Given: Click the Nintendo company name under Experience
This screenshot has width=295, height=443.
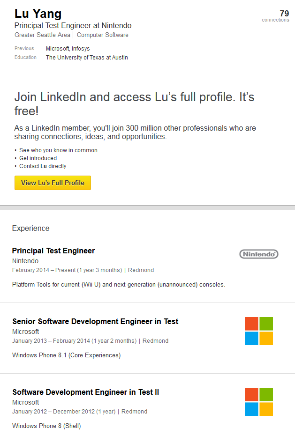Looking at the screenshot, I should [x=25, y=261].
